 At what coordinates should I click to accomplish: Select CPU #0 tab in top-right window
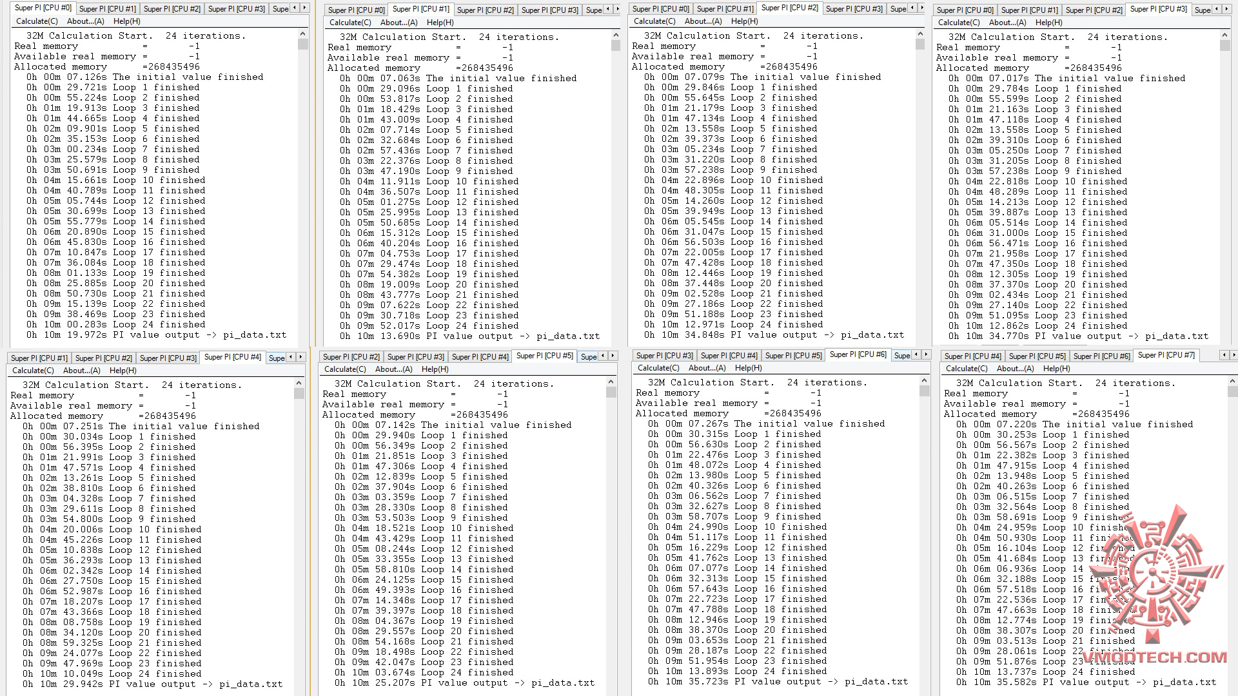point(965,10)
